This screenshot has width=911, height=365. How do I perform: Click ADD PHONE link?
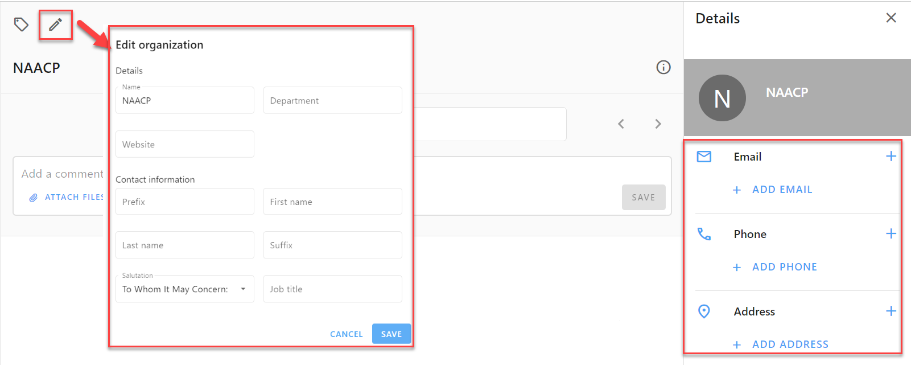tap(775, 267)
